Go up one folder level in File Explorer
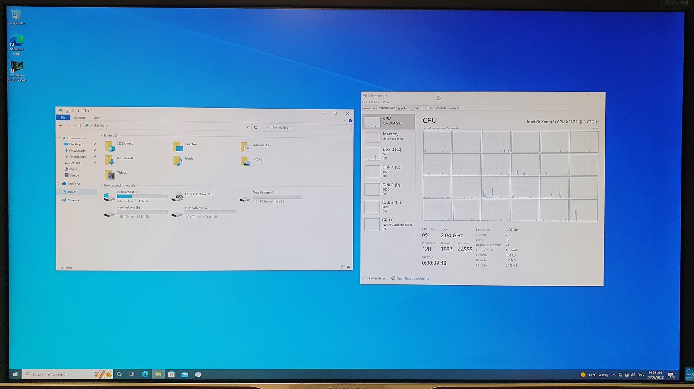Image resolution: width=694 pixels, height=389 pixels. point(80,125)
